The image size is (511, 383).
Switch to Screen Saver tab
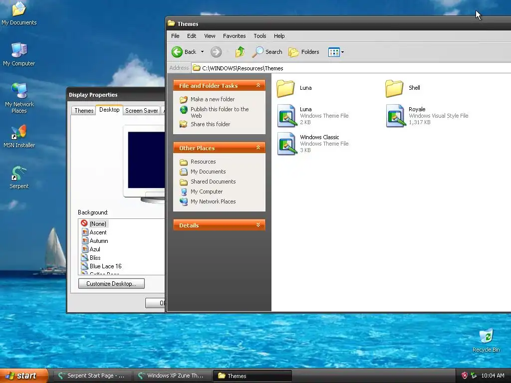coord(141,110)
